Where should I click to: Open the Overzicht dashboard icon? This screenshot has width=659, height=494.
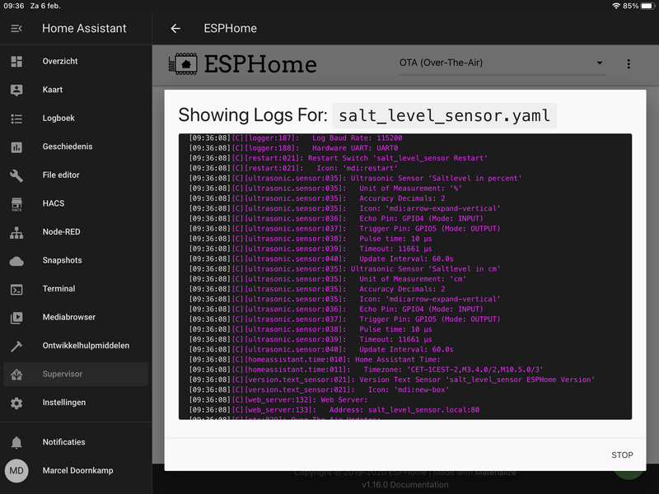pos(16,62)
